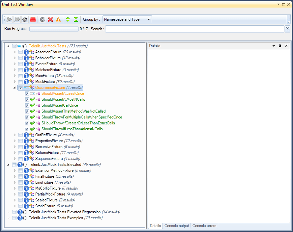Switch to the Console output tab

tap(177, 226)
